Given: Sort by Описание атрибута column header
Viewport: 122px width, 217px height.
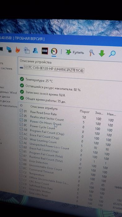Looking at the screenshot, I should point(44,108).
